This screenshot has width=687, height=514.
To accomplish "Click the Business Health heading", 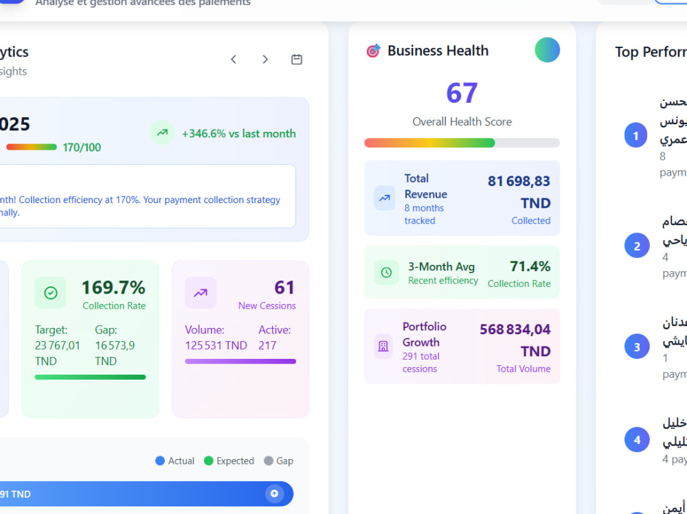I will coord(438,51).
